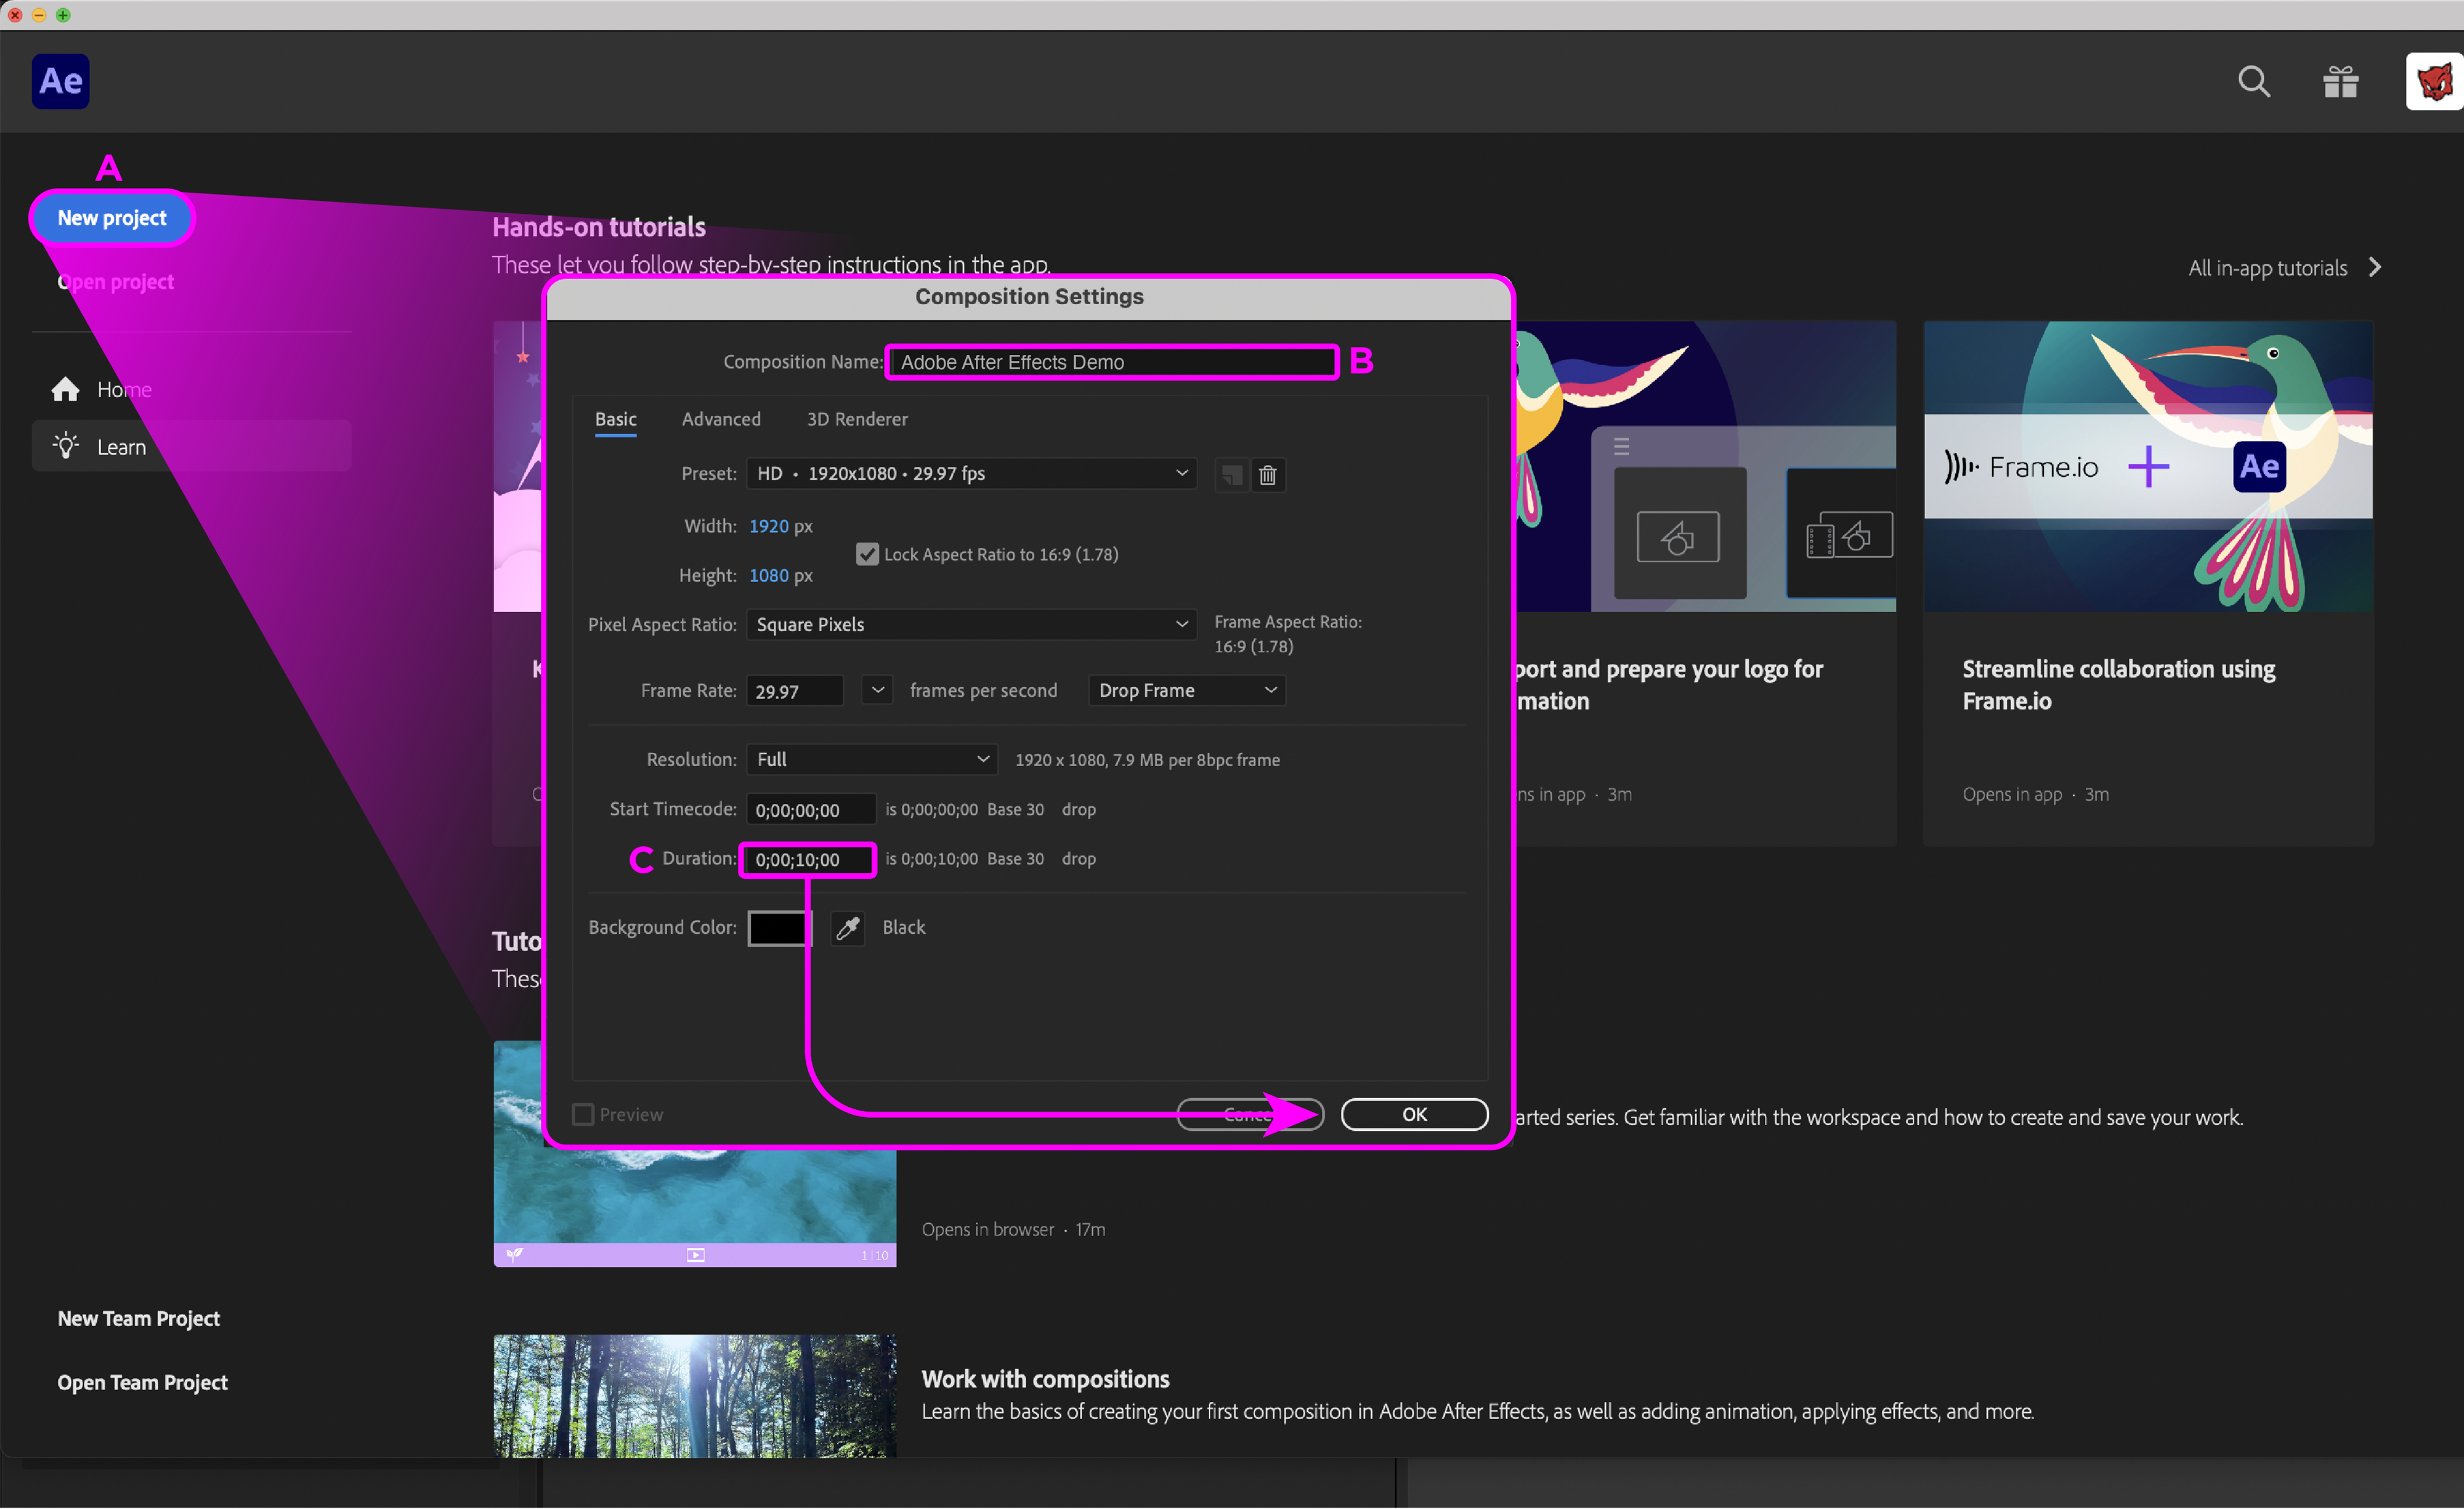Open search with the magnifier icon
2464x1509 pixels.
tap(2253, 81)
